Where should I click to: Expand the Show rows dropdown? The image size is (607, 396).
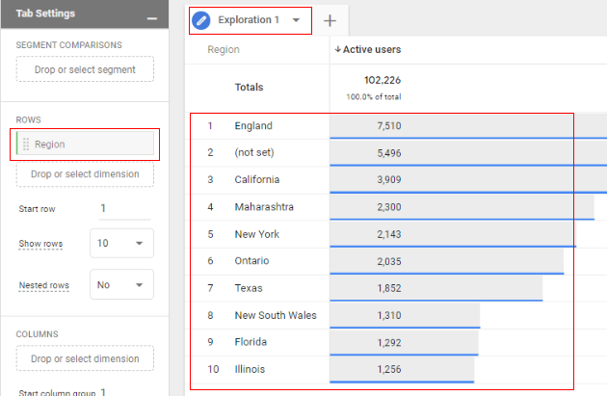coord(122,243)
